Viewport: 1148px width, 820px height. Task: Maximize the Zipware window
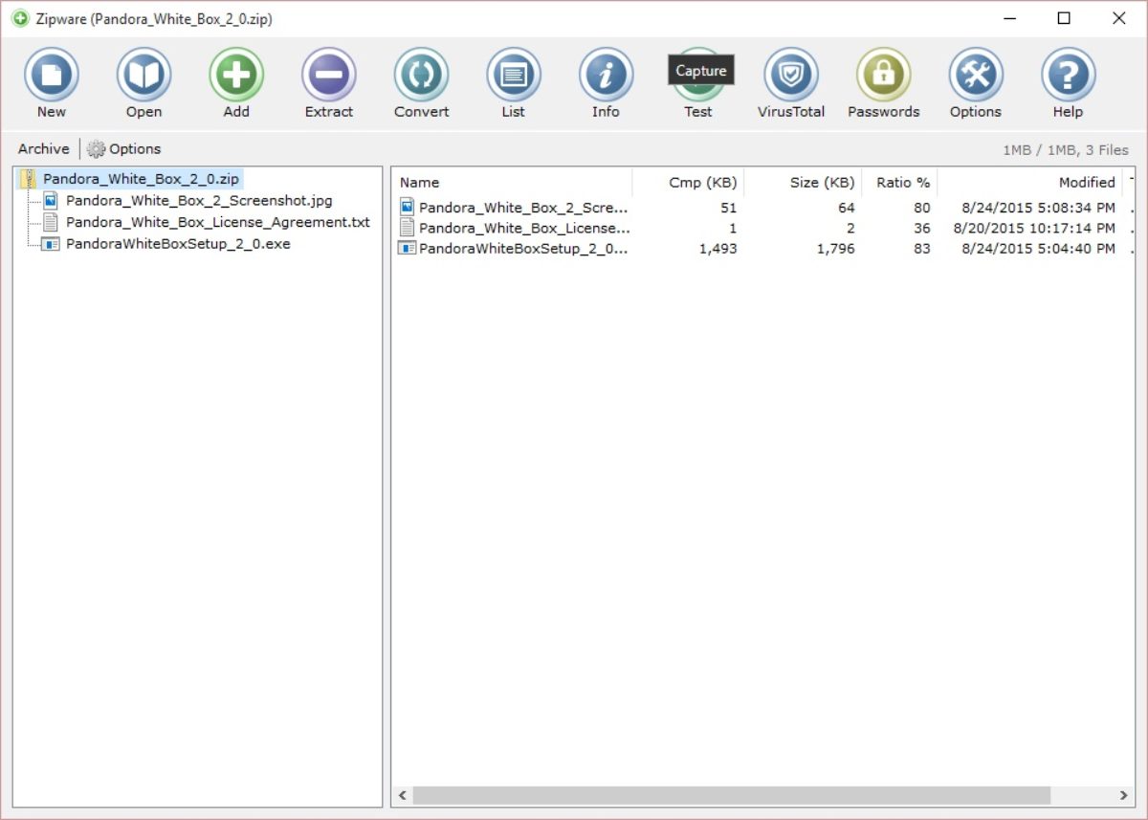pyautogui.click(x=1064, y=18)
